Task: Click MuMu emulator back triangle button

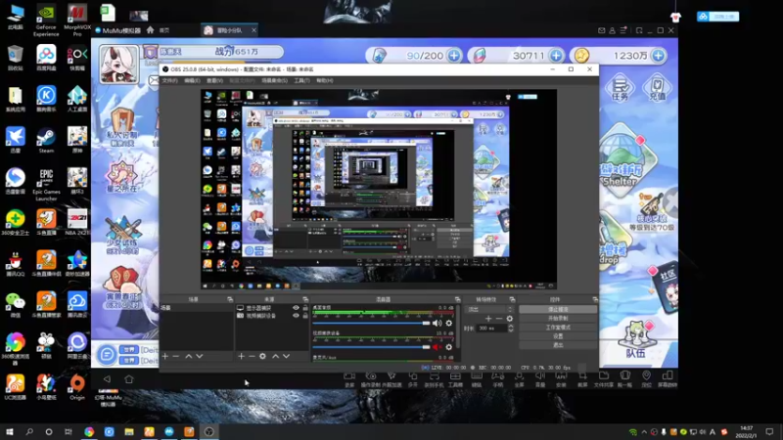Action: point(107,379)
